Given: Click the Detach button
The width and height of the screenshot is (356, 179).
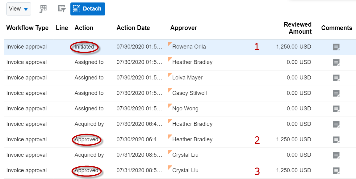Looking at the screenshot, I should tap(88, 9).
